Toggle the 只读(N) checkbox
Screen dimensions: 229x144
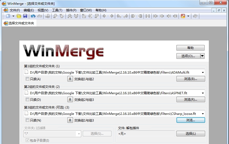[27, 120]
